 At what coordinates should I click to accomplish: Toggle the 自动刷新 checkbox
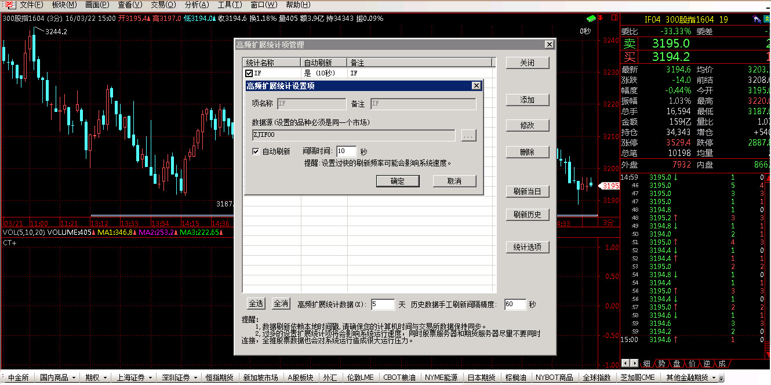point(256,151)
